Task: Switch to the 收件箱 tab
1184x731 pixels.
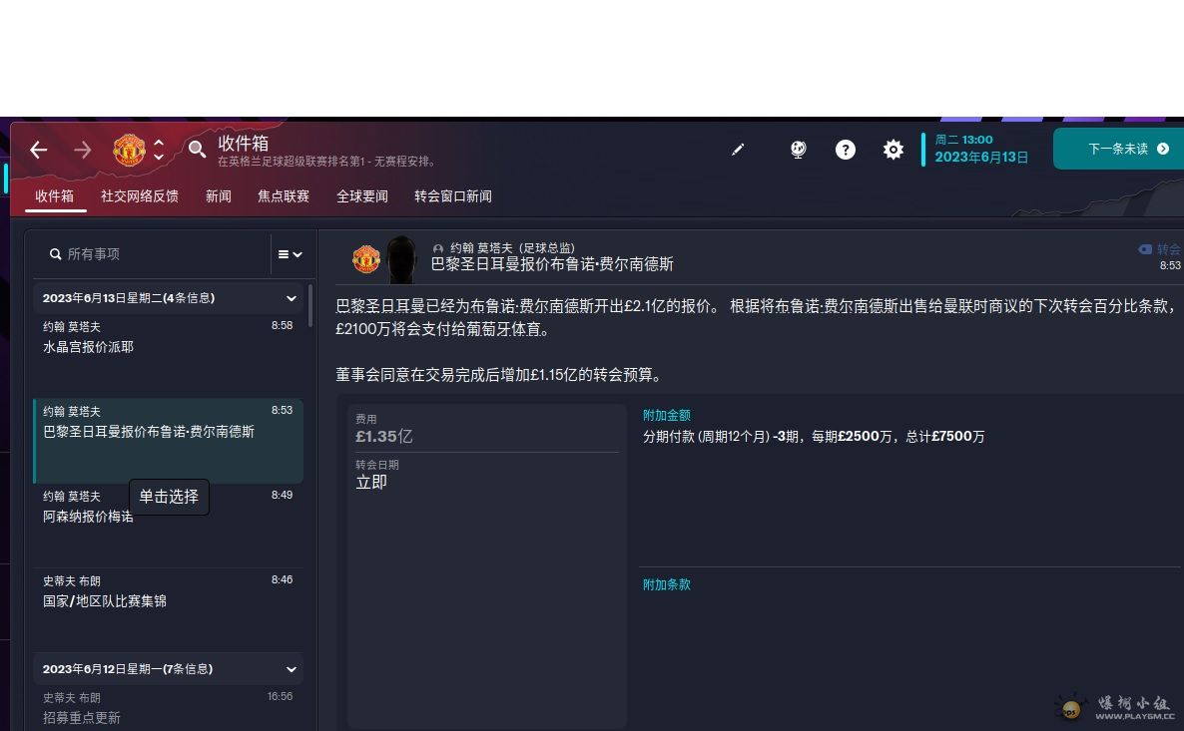Action: click(54, 196)
